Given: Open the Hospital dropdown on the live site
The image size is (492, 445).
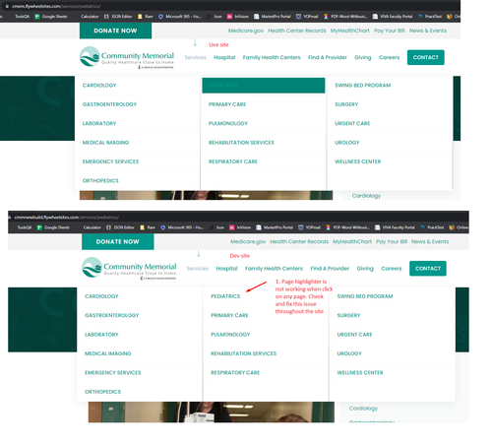Looking at the screenshot, I should (x=224, y=57).
